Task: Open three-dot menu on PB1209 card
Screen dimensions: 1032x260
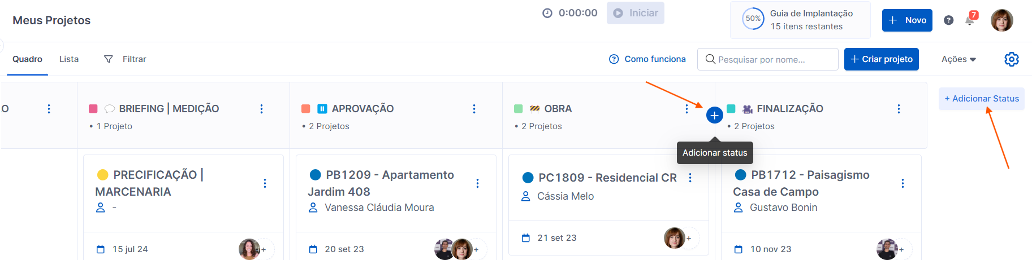Action: click(x=477, y=183)
